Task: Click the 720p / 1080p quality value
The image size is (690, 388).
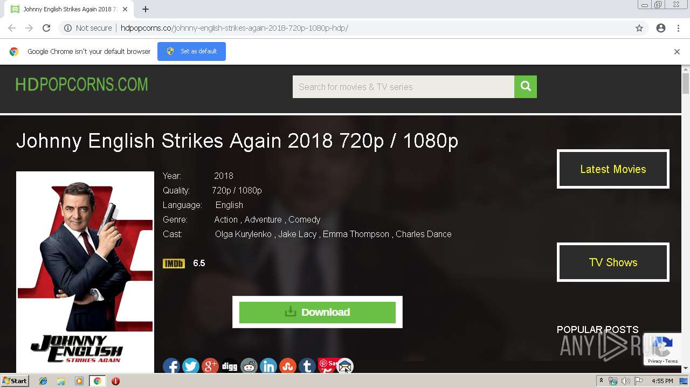Action: click(237, 190)
